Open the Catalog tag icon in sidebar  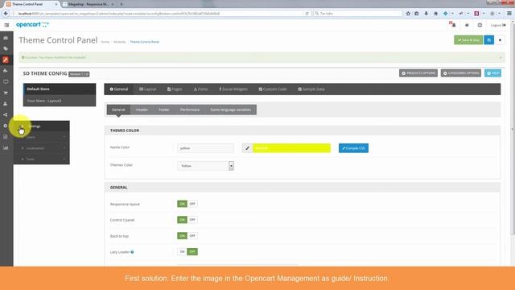6,48
